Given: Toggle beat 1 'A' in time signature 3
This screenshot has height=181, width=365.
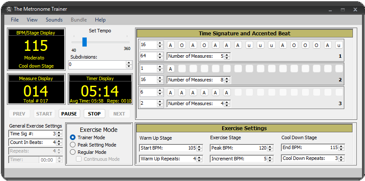Looking at the screenshot, I should pyautogui.click(x=170, y=92).
